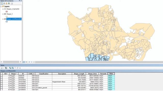Image resolution: width=163 pixels, height=91 pixels.
Task: Click the recreation_ground classification cell
Action: click(x=44, y=88)
